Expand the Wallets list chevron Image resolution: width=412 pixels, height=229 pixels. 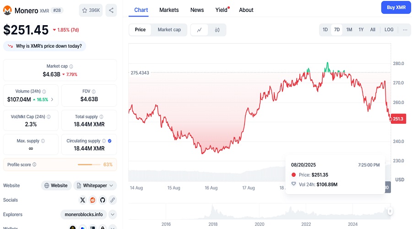[113, 228]
